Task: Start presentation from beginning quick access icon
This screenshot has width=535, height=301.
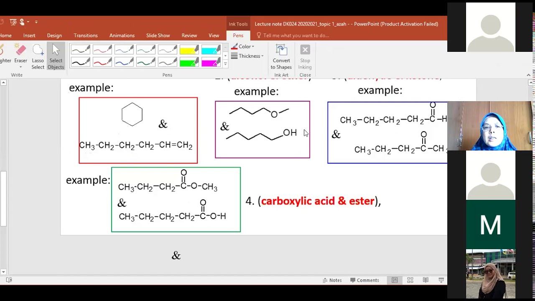Action: click(13, 22)
